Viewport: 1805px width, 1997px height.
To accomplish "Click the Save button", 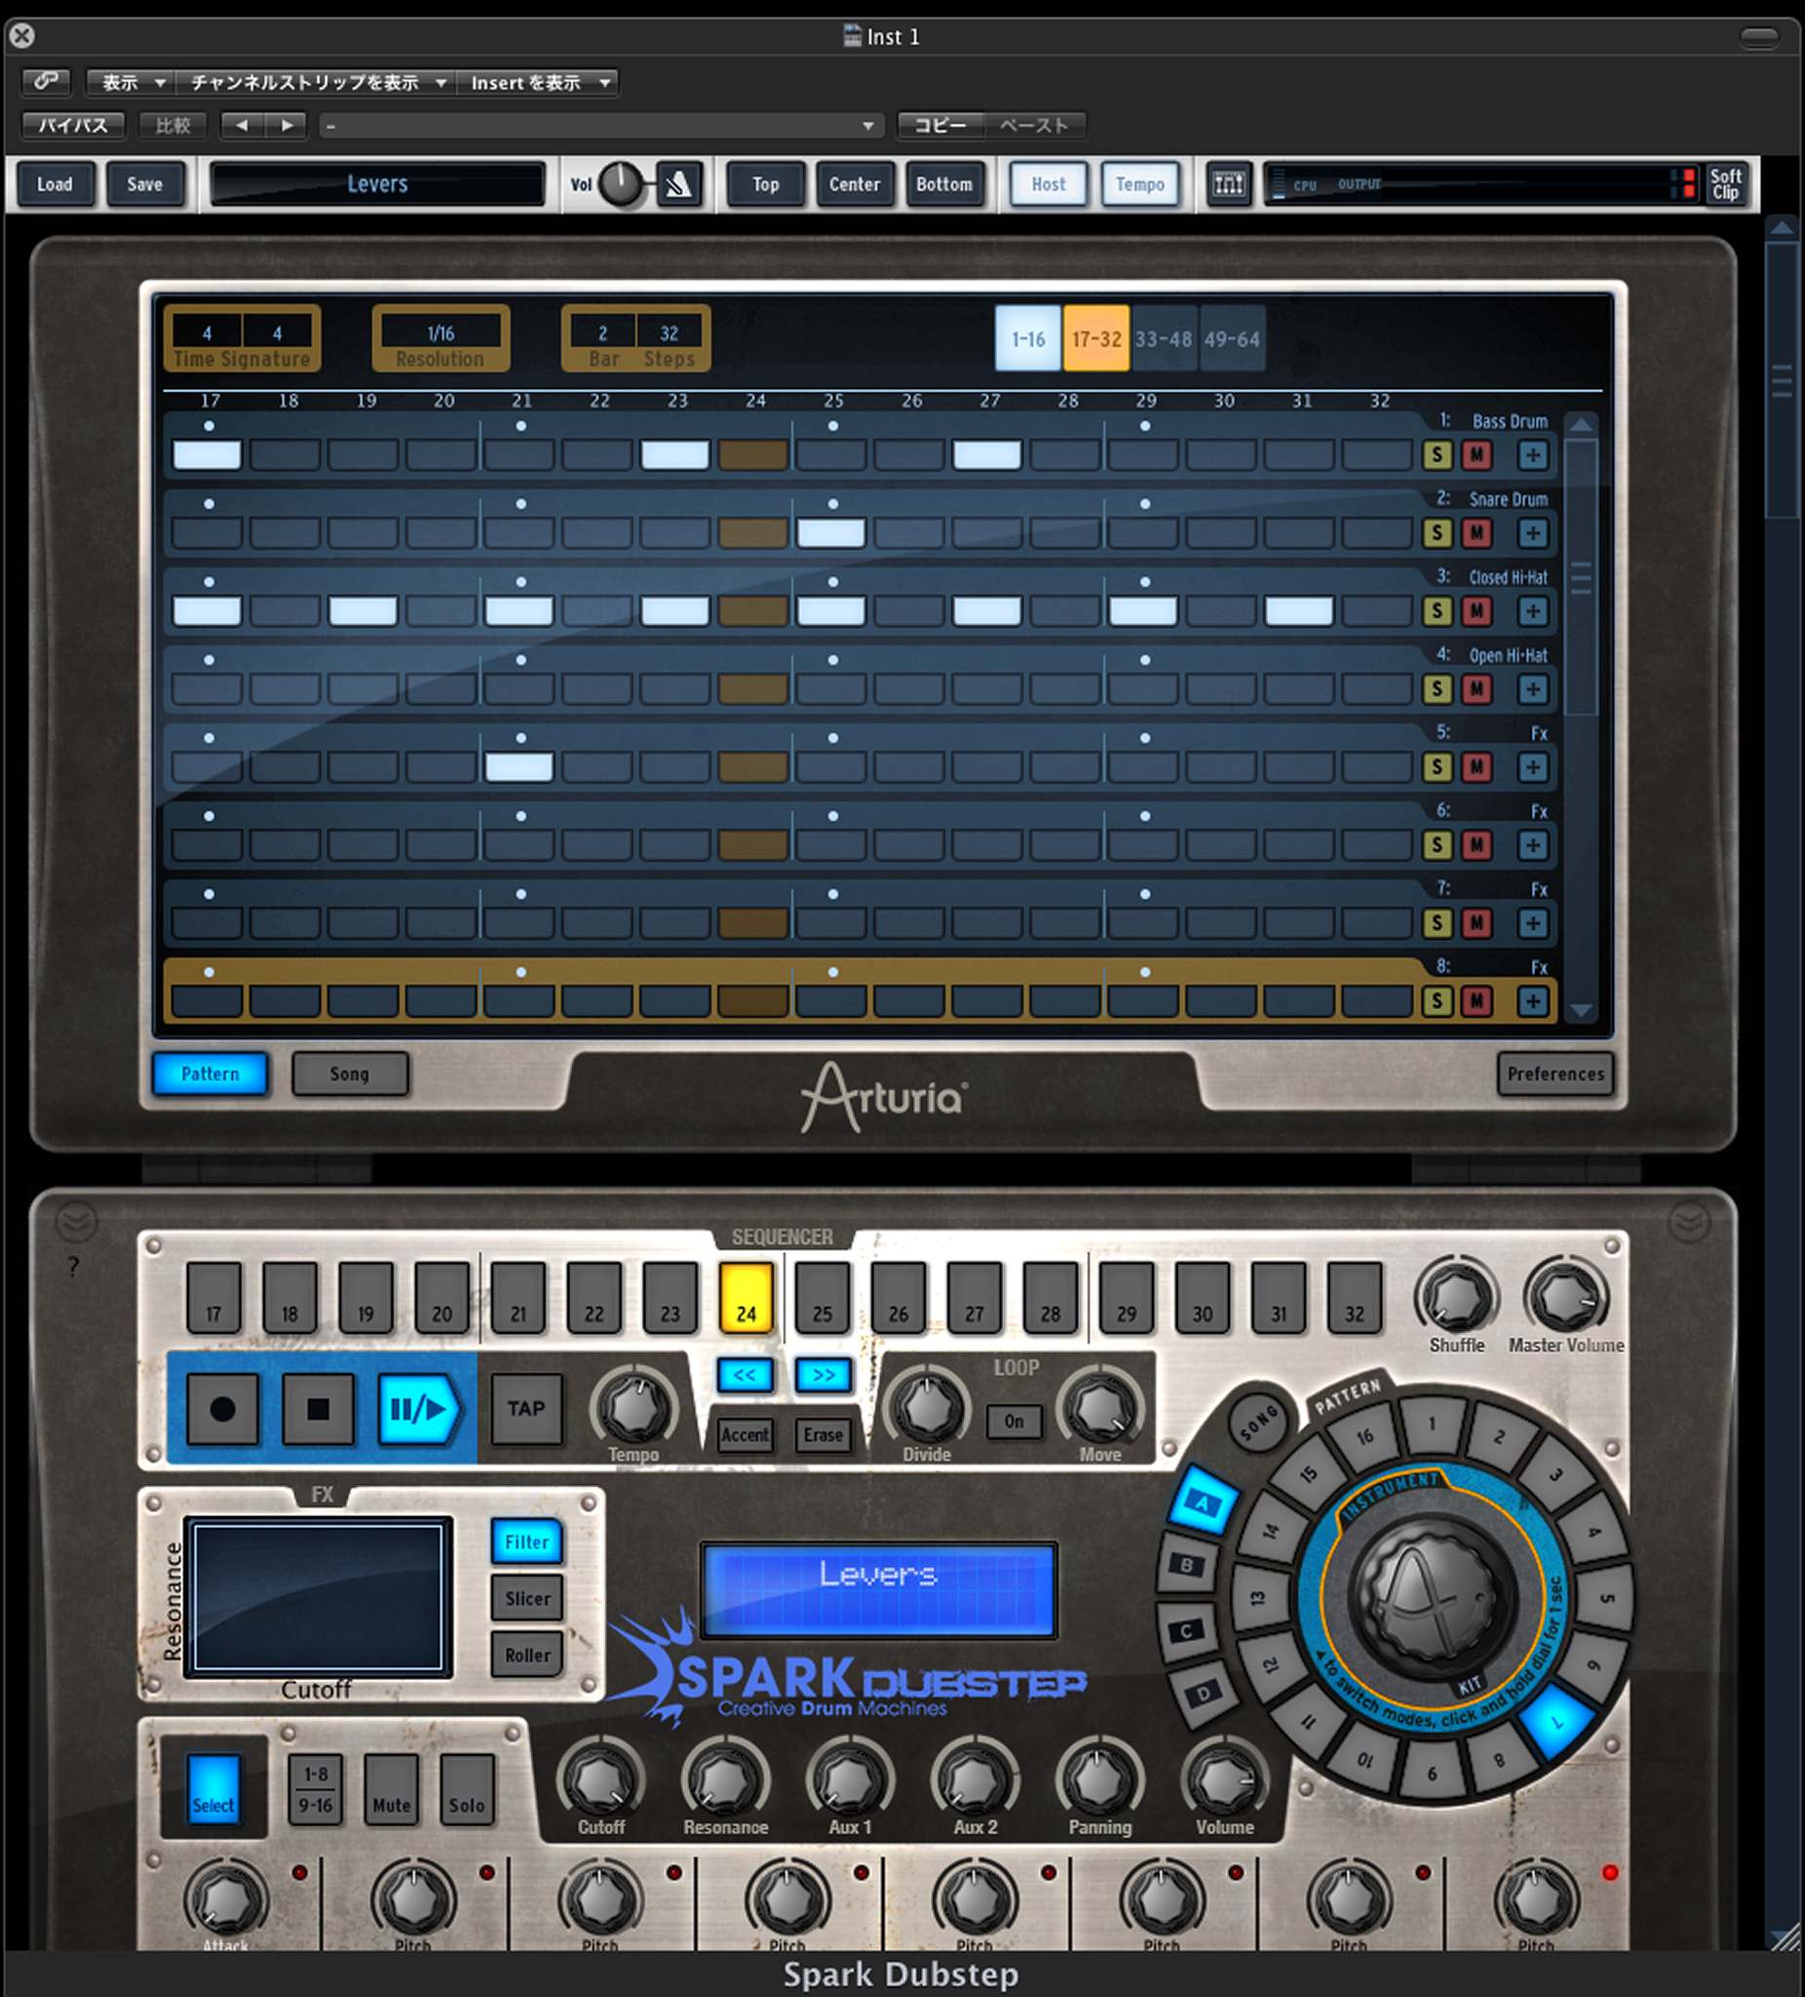I will coord(144,184).
